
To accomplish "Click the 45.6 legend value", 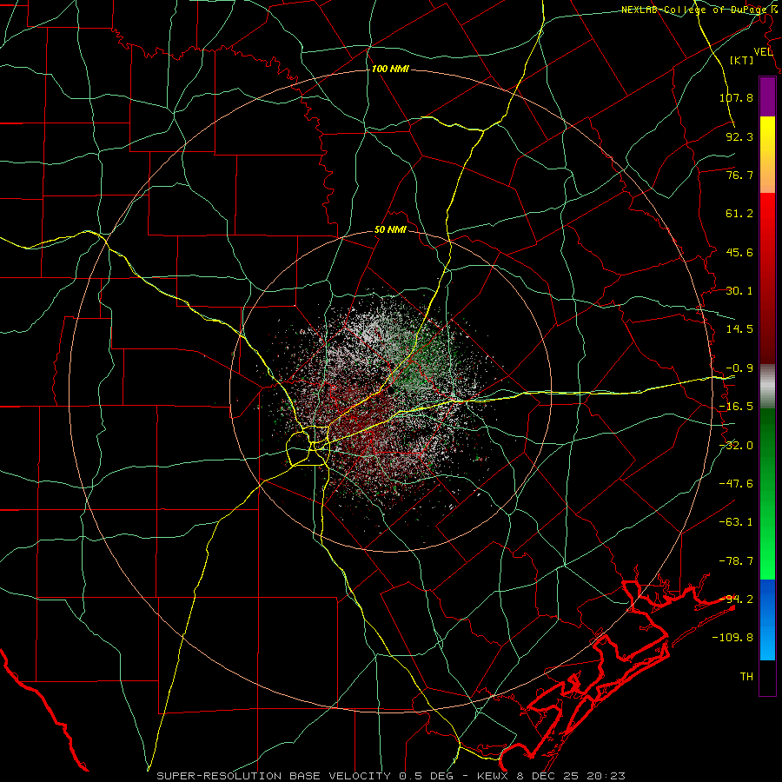I will pyautogui.click(x=739, y=252).
